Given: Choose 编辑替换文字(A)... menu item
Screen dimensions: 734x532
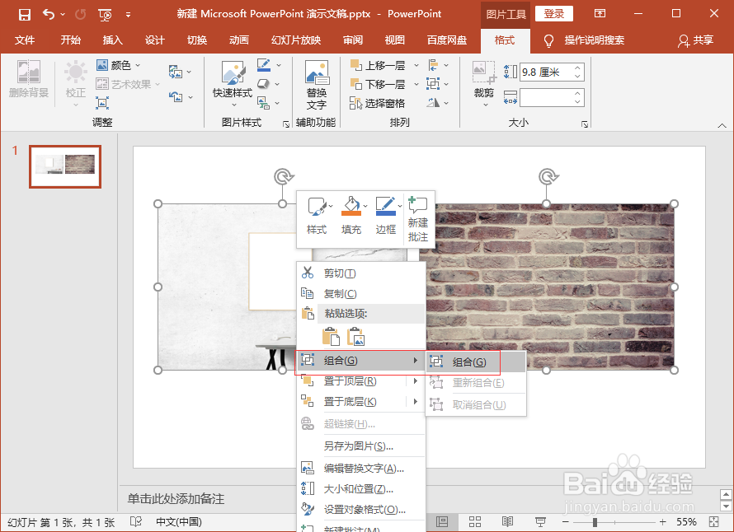Looking at the screenshot, I should point(361,468).
